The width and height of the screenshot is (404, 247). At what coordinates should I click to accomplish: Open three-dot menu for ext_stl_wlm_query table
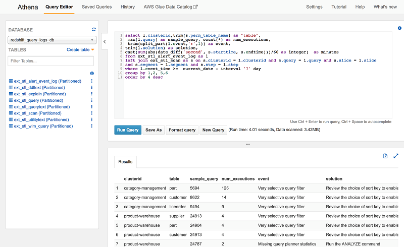[91, 126]
